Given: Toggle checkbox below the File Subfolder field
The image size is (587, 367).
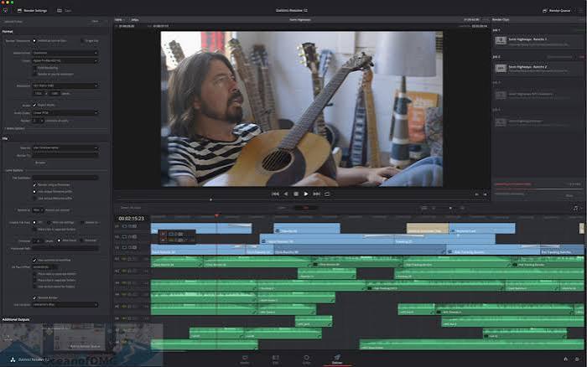Looking at the screenshot, I should click(35, 185).
